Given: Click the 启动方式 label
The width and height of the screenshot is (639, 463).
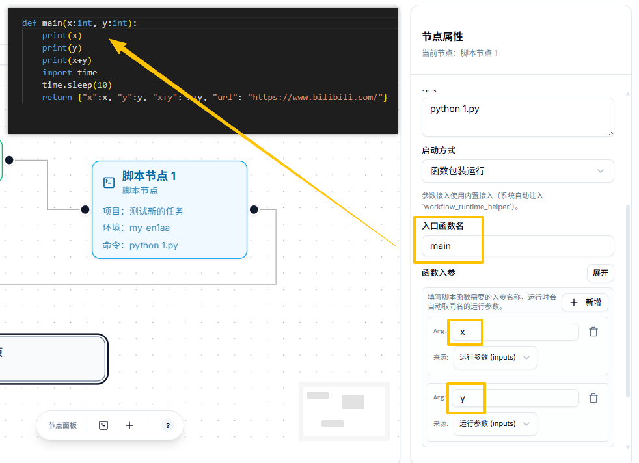Looking at the screenshot, I should click(439, 151).
